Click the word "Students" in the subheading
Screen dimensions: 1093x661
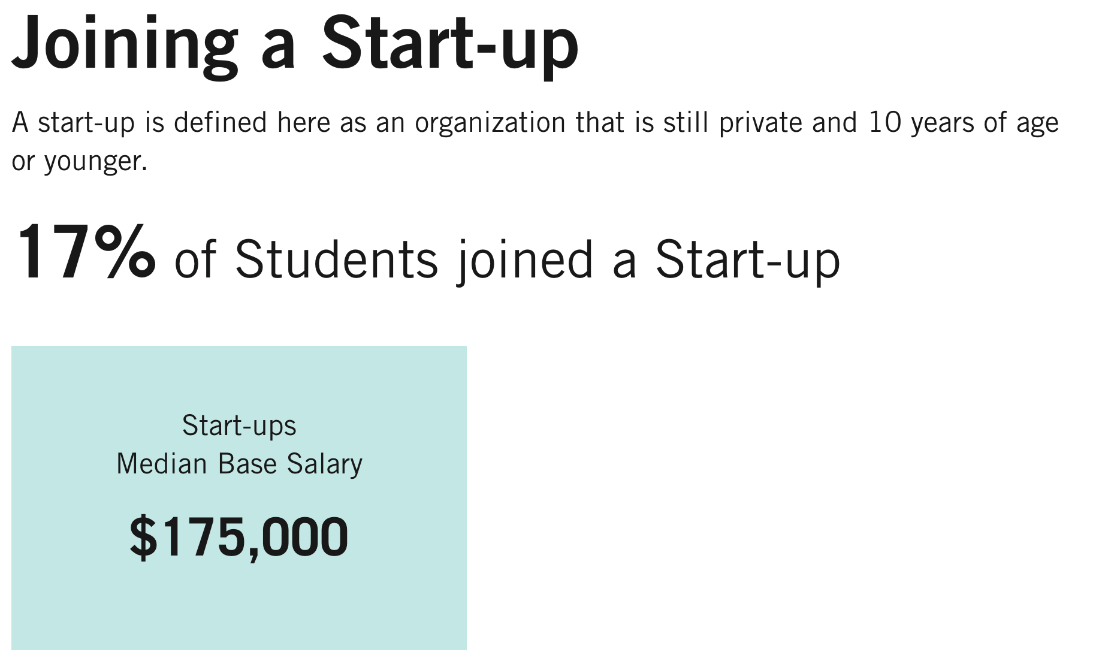tap(336, 259)
